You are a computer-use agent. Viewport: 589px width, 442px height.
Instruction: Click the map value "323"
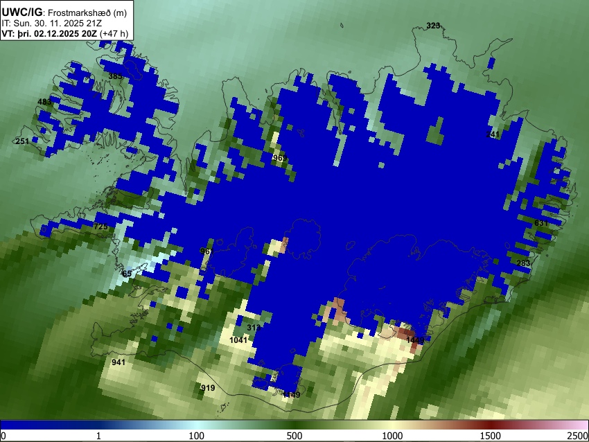coord(433,26)
